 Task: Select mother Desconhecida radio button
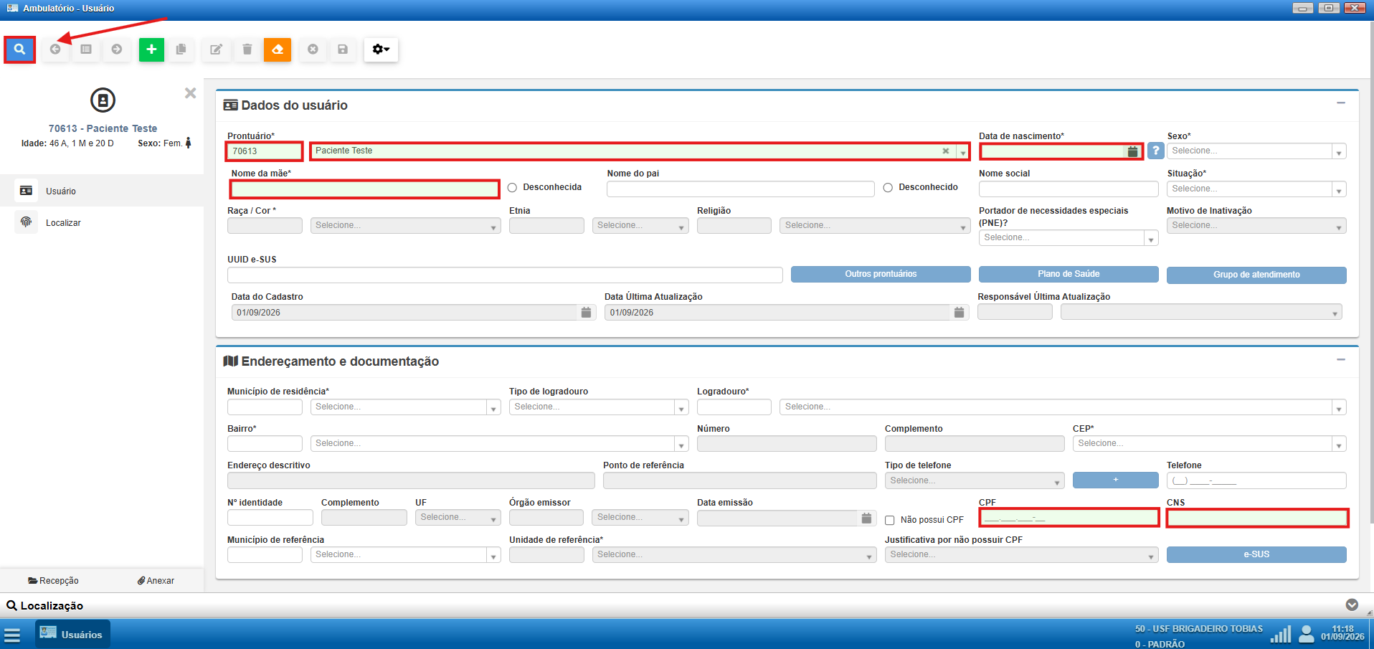512,188
